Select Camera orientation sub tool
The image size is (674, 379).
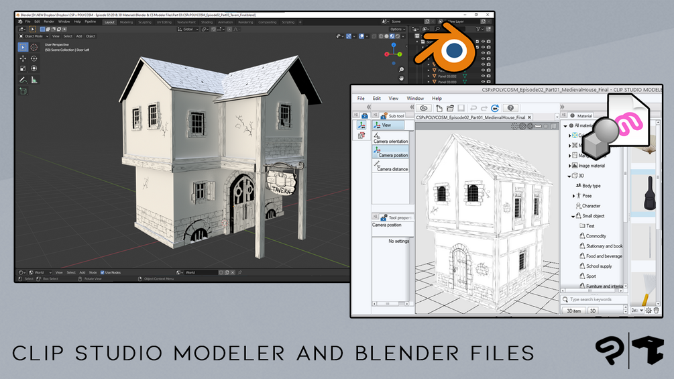click(x=390, y=138)
